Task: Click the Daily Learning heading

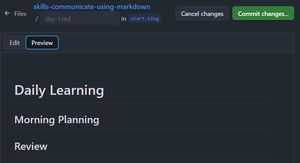Action: (59, 90)
